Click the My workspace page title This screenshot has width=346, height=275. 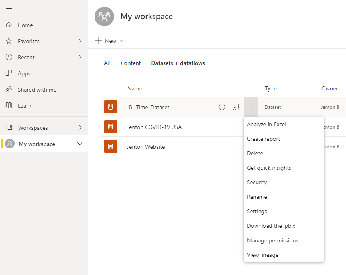point(147,17)
